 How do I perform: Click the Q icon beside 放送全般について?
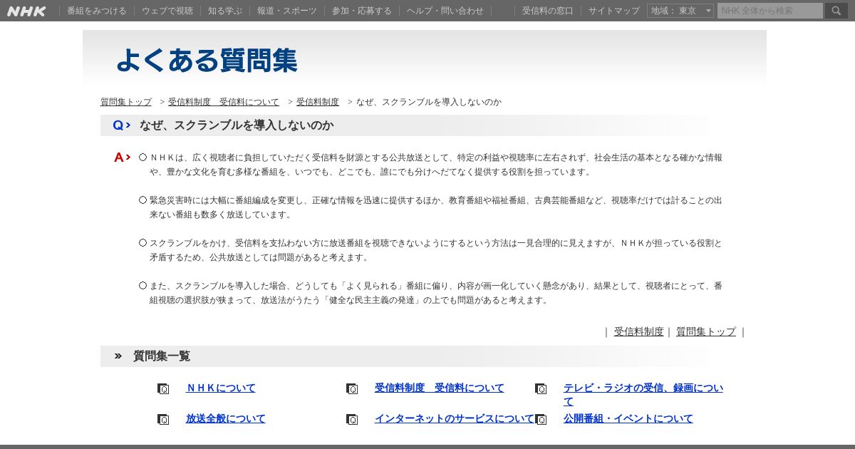[163, 419]
